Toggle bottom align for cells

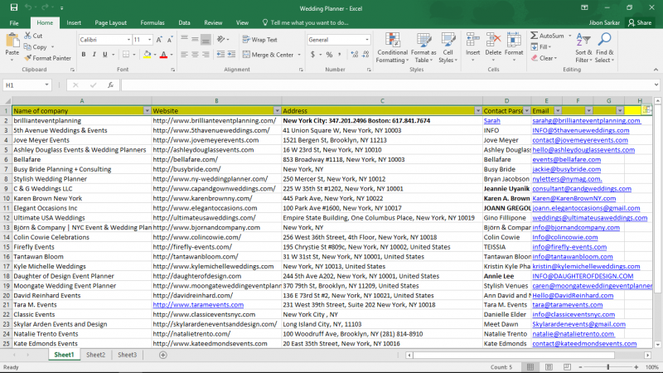pyautogui.click(x=206, y=40)
